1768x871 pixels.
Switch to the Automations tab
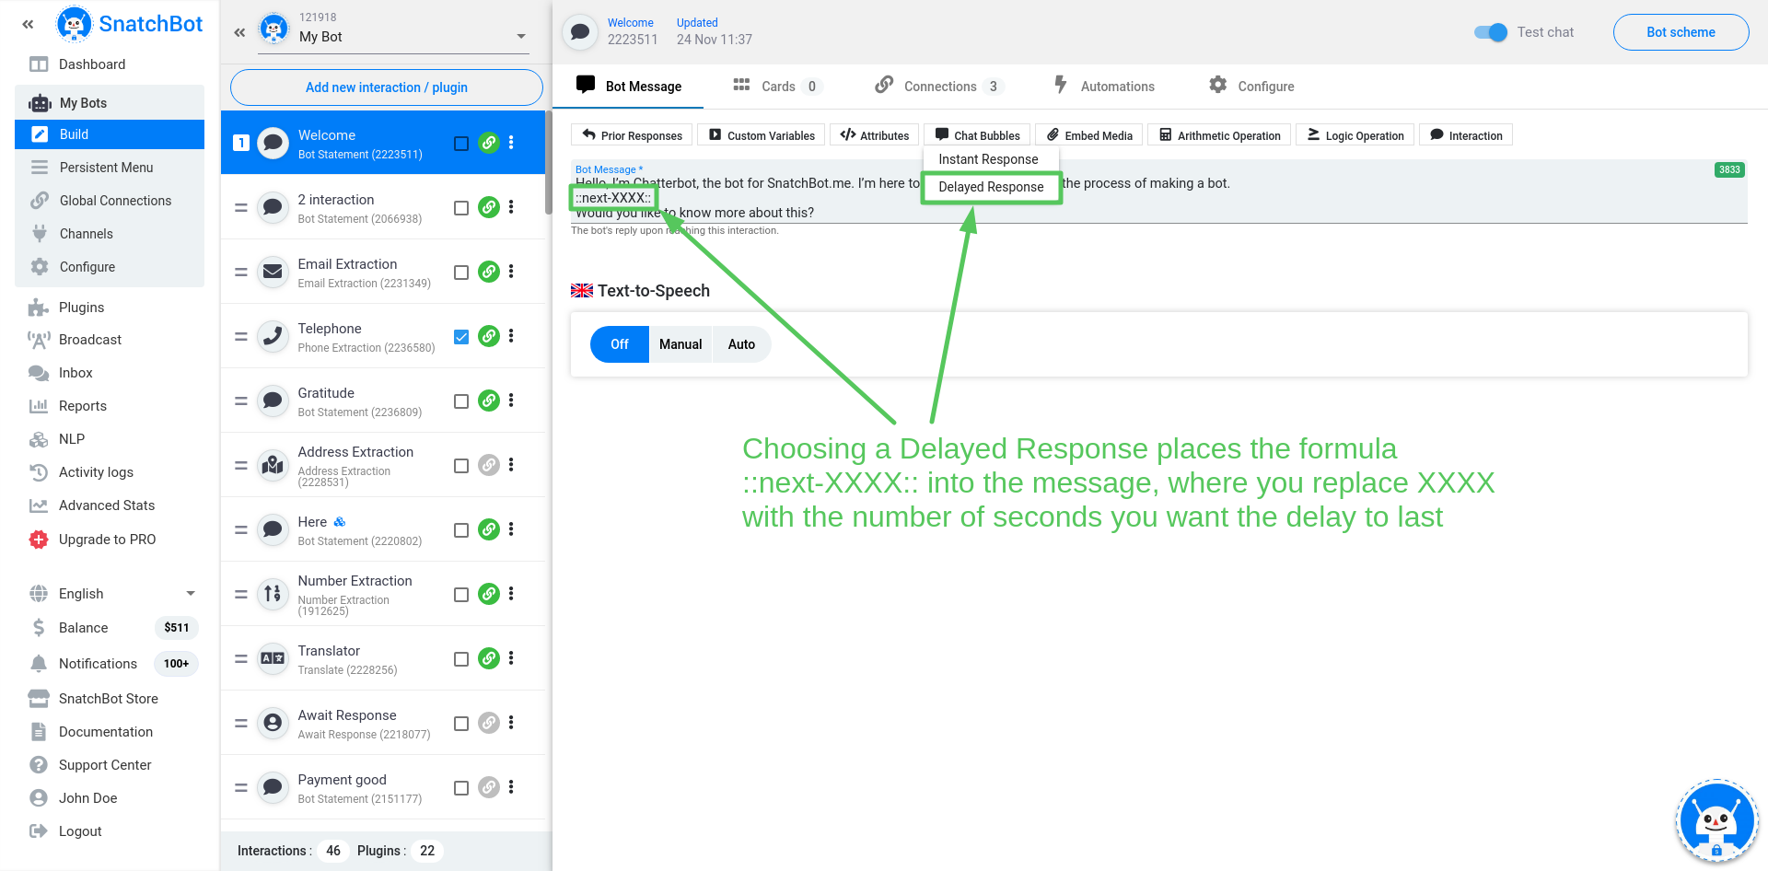point(1104,87)
